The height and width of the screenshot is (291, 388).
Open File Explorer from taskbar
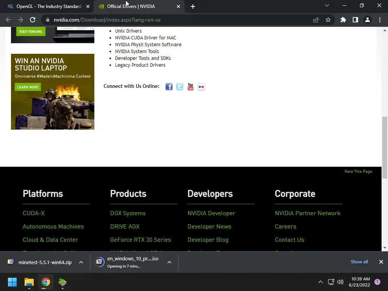(29, 282)
